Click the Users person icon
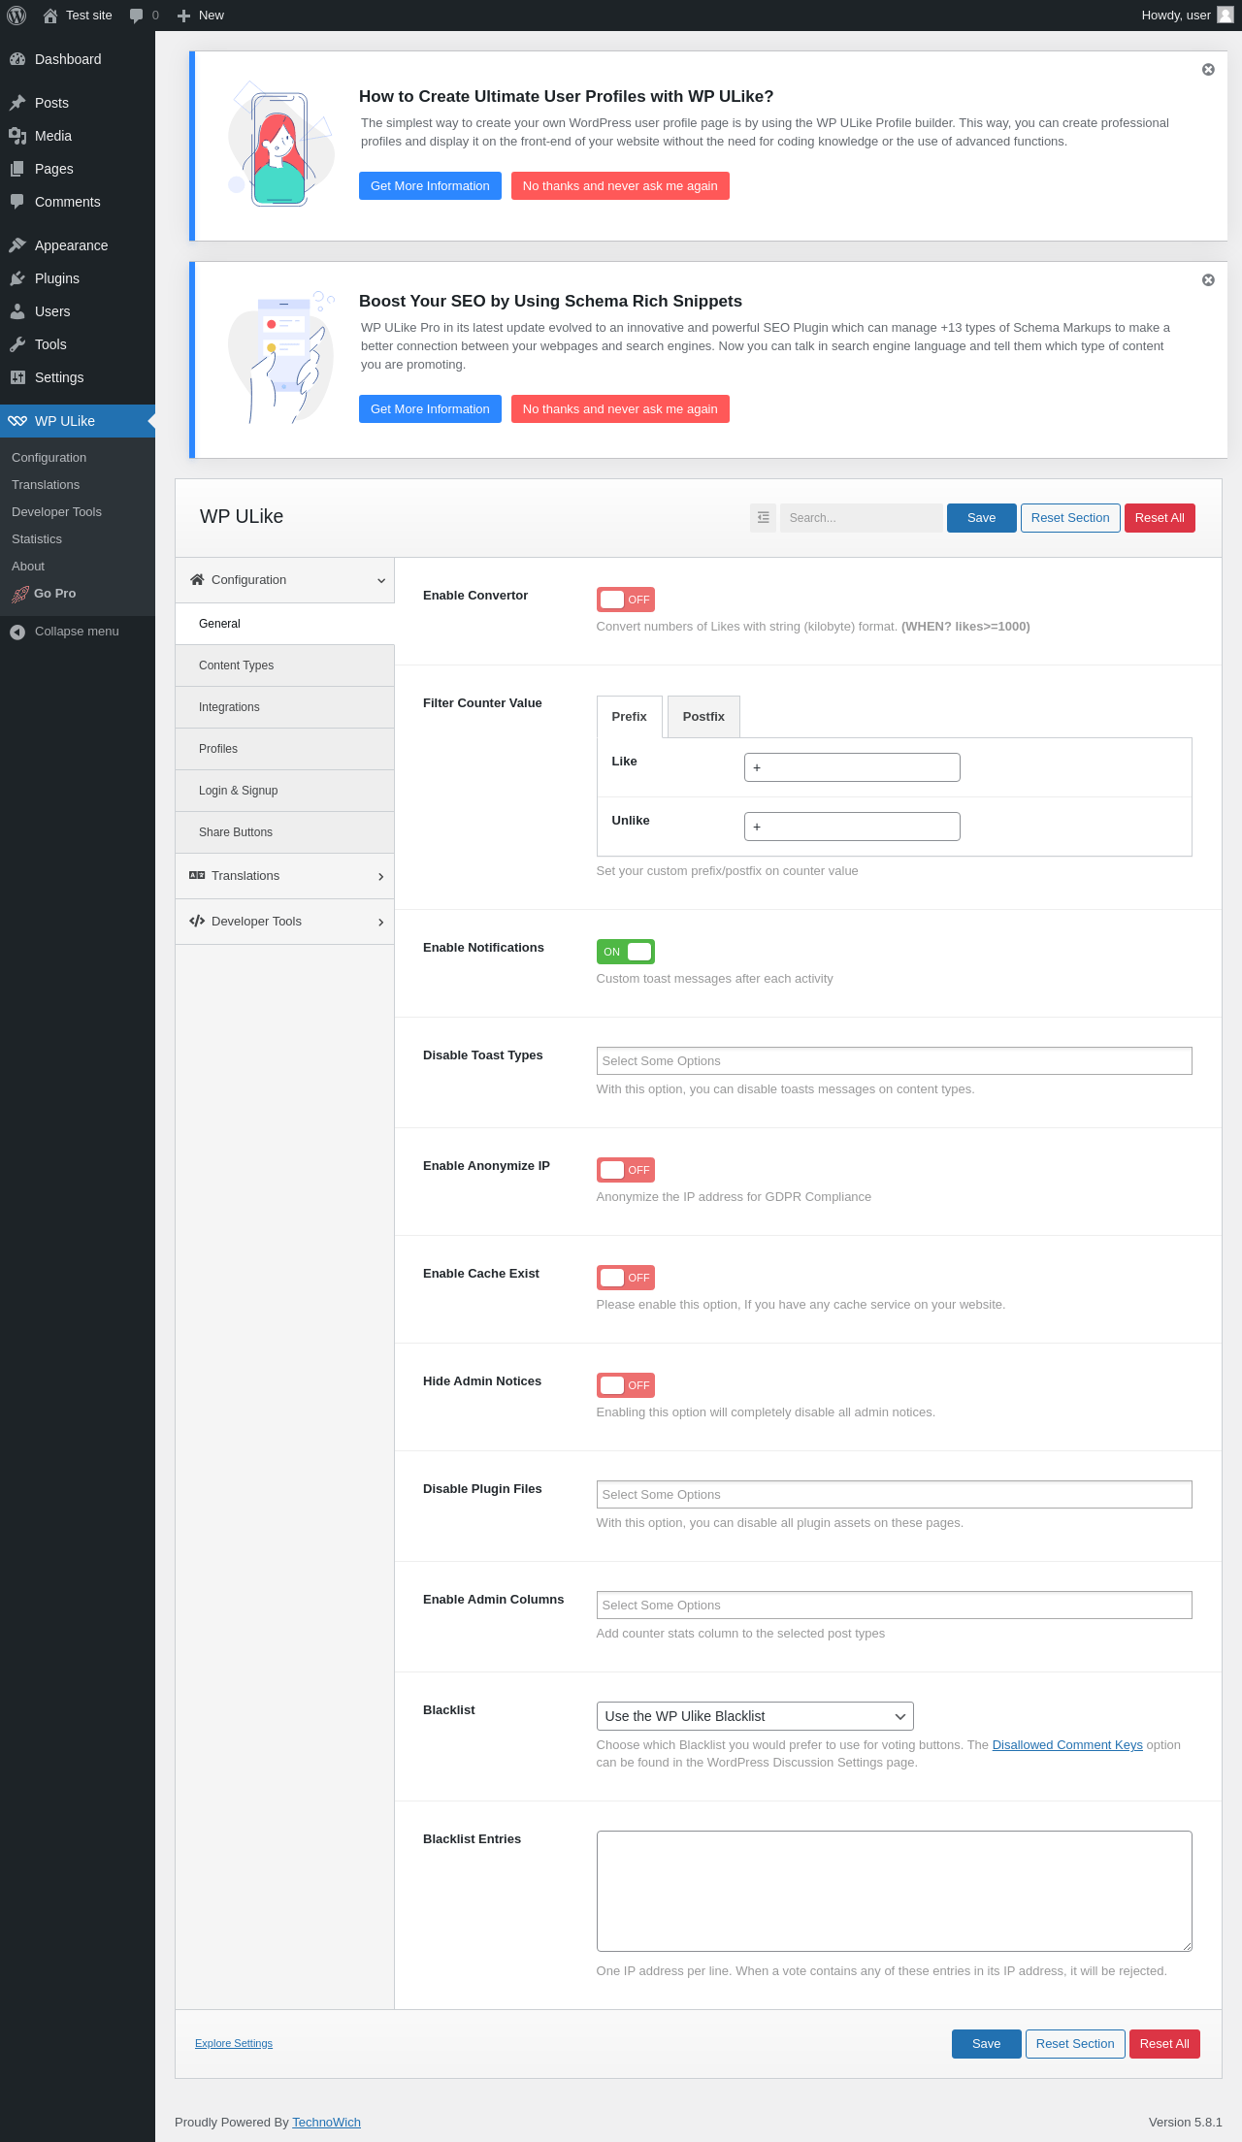Image resolution: width=1242 pixels, height=2142 pixels. [17, 311]
